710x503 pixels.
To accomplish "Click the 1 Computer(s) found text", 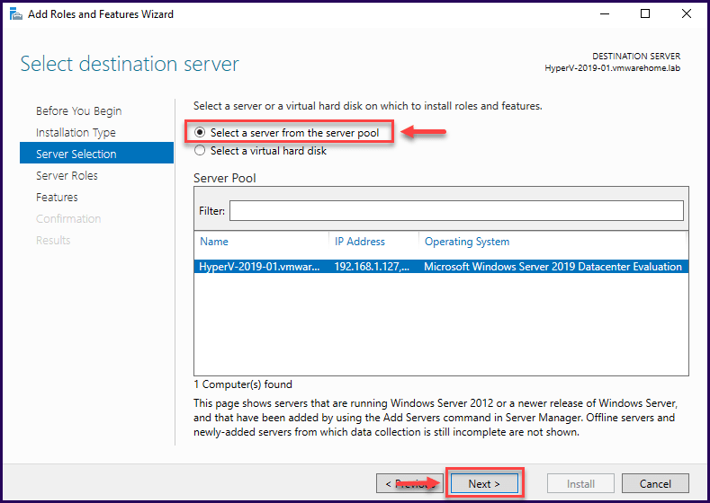I will coord(243,384).
